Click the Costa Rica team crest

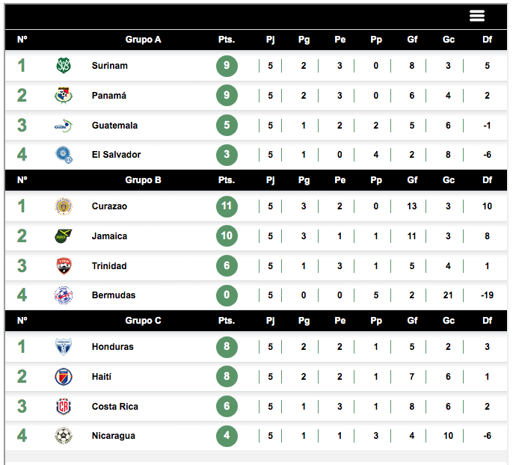[x=64, y=407]
